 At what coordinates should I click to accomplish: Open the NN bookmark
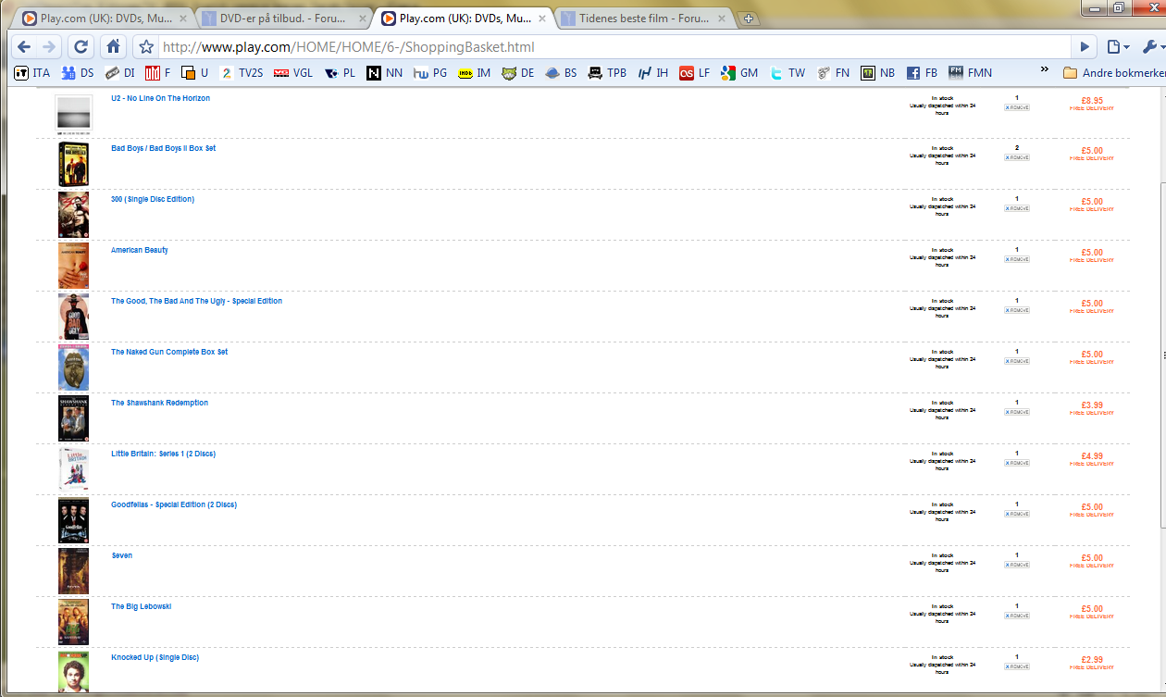[x=385, y=72]
